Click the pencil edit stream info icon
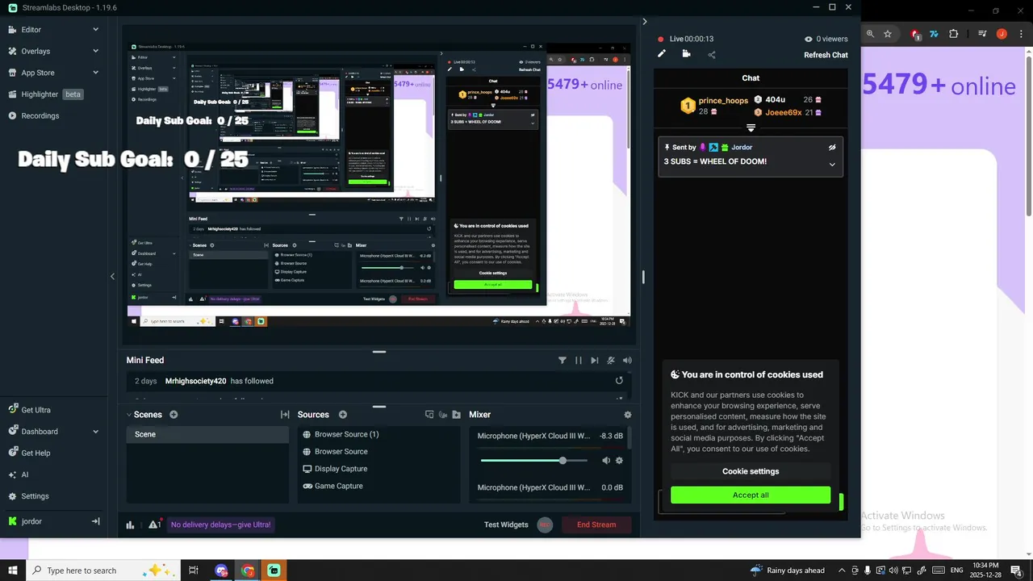Image resolution: width=1033 pixels, height=581 pixels. point(662,54)
